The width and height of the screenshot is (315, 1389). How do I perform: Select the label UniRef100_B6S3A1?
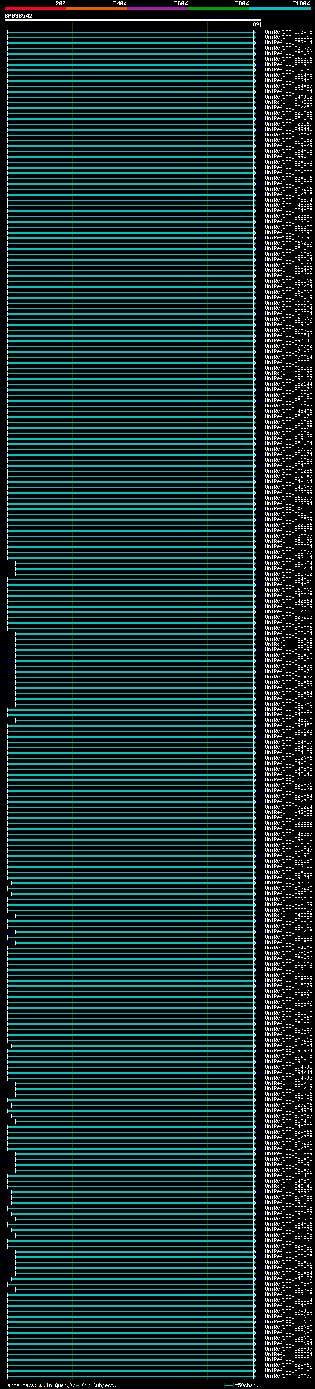(x=288, y=222)
